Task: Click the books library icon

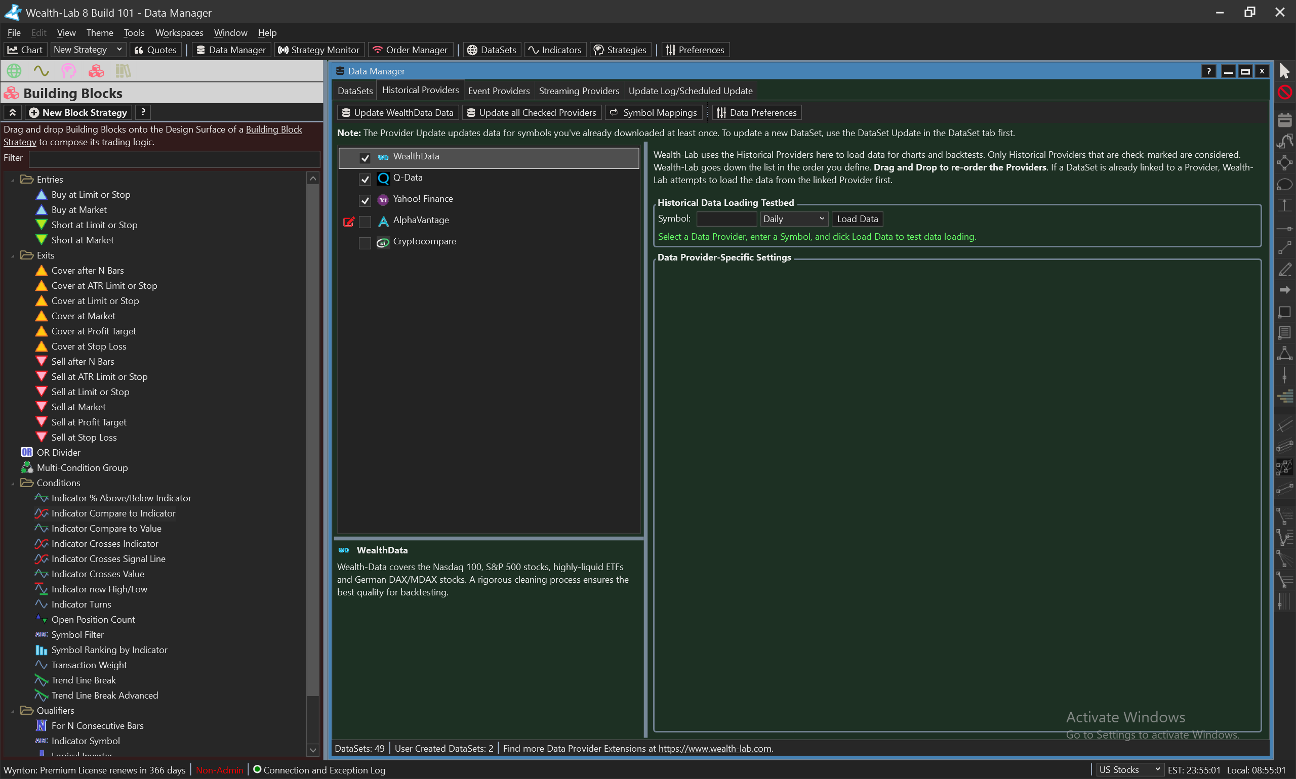Action: pyautogui.click(x=123, y=71)
